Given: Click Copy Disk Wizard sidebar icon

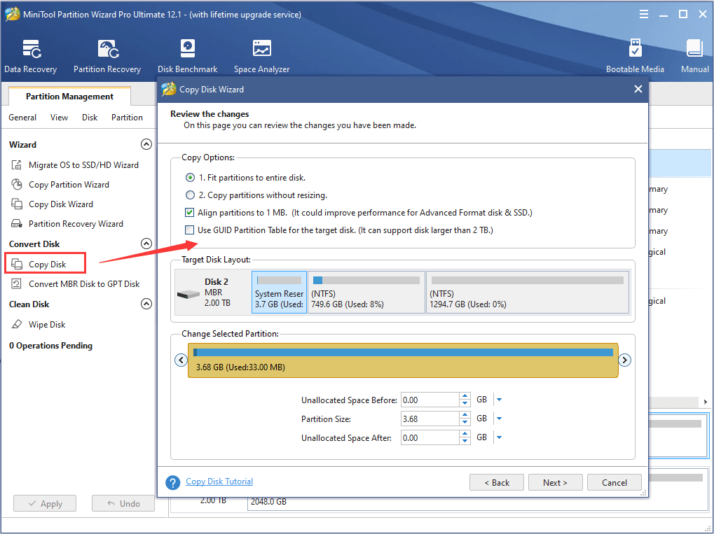Looking at the screenshot, I should 17,204.
